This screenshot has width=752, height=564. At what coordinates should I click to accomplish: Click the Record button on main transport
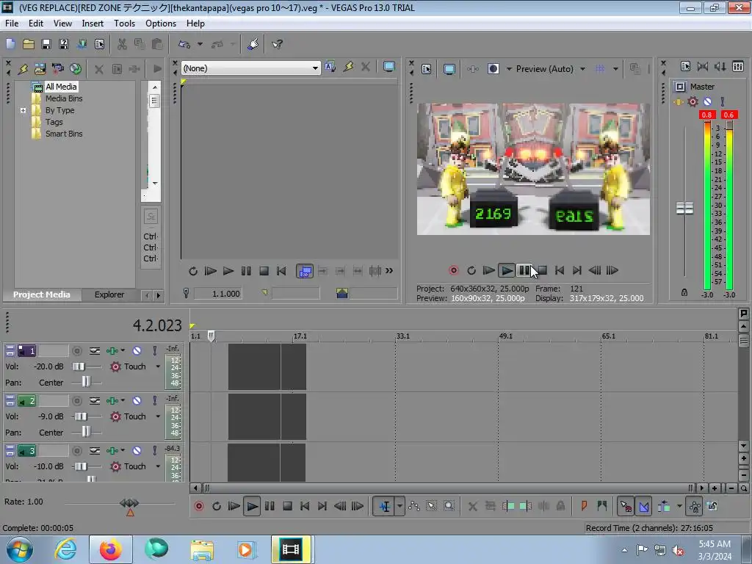(199, 506)
